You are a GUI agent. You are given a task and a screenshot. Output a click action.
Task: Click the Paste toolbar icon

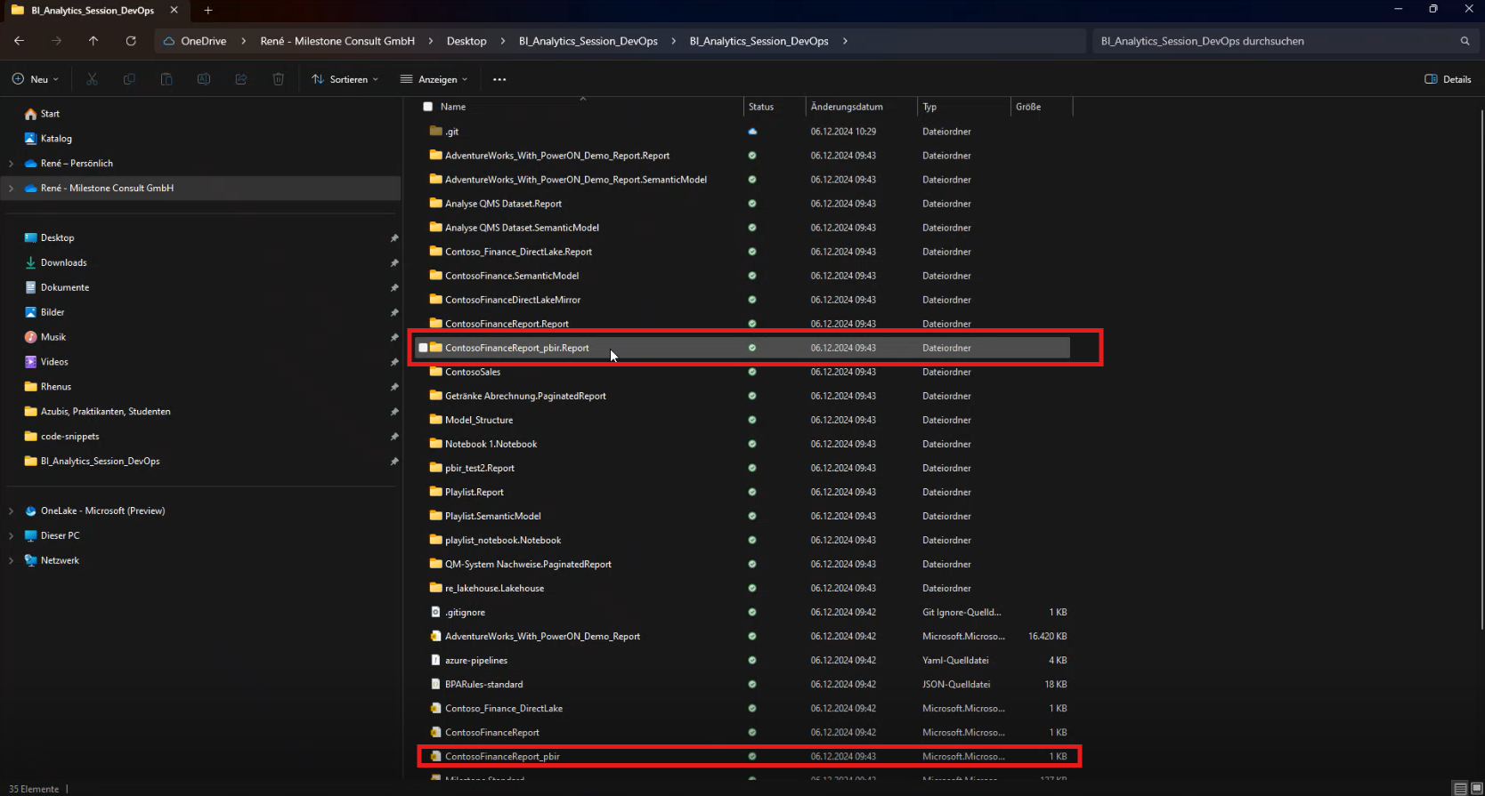(166, 79)
